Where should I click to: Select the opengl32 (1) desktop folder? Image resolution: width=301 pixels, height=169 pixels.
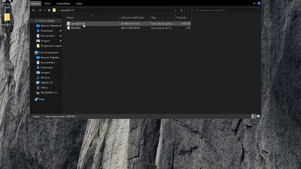point(7,20)
